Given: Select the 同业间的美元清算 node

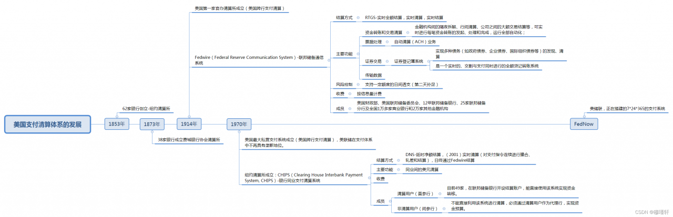Looking at the screenshot, I should tap(421, 170).
